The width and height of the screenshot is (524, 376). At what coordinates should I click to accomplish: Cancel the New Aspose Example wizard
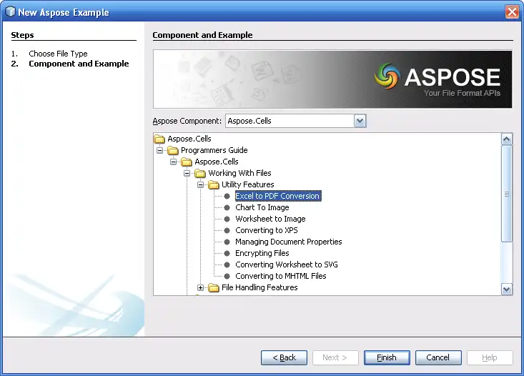438,357
